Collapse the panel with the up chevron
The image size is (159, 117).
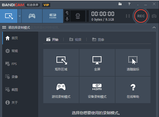click(154, 27)
